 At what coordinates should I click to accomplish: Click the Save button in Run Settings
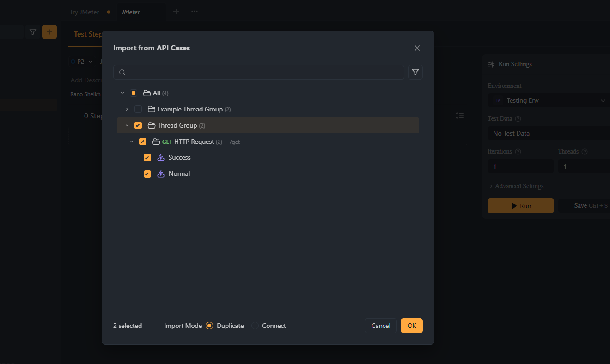pyautogui.click(x=584, y=206)
